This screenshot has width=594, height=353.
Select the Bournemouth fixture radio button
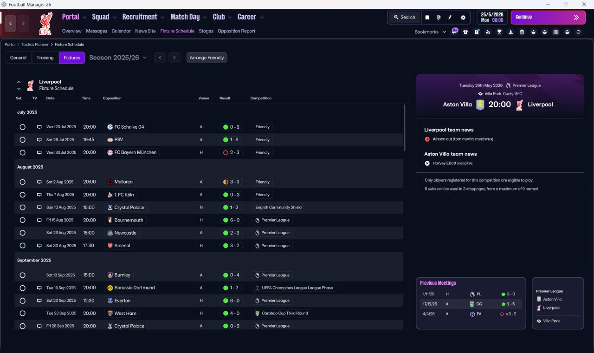tap(22, 220)
